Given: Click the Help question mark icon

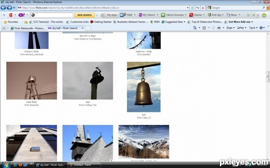Looking at the screenshot, I should point(261,28).
